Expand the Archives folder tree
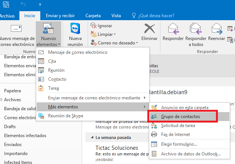The width and height of the screenshot is (235, 164). coord(2,100)
